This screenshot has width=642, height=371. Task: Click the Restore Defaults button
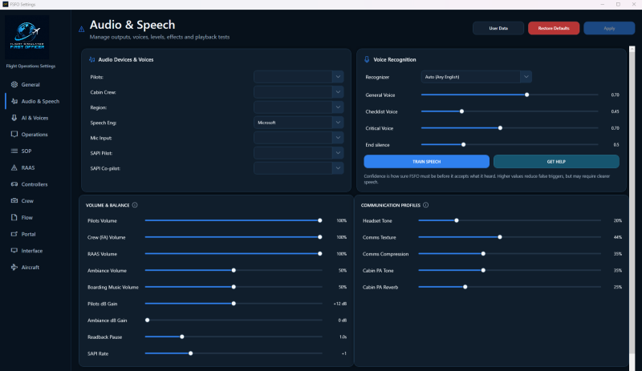tap(554, 28)
